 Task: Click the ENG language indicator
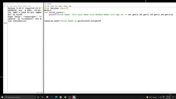[164, 97]
